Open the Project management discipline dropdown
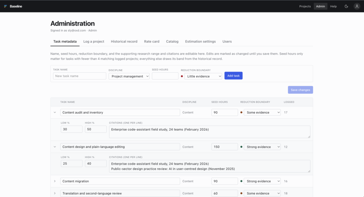The image size is (364, 197). (129, 76)
